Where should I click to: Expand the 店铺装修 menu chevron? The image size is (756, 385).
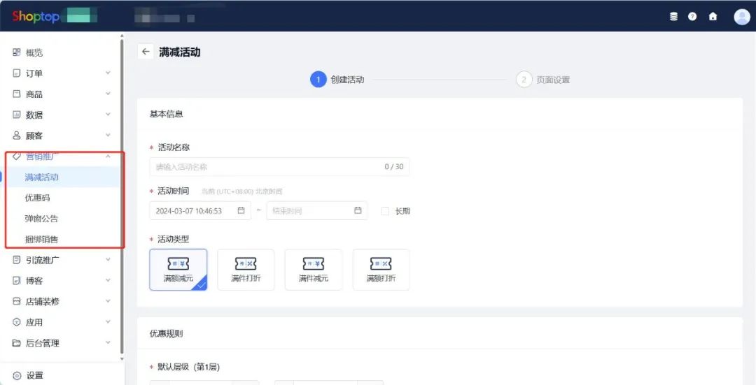coord(108,300)
